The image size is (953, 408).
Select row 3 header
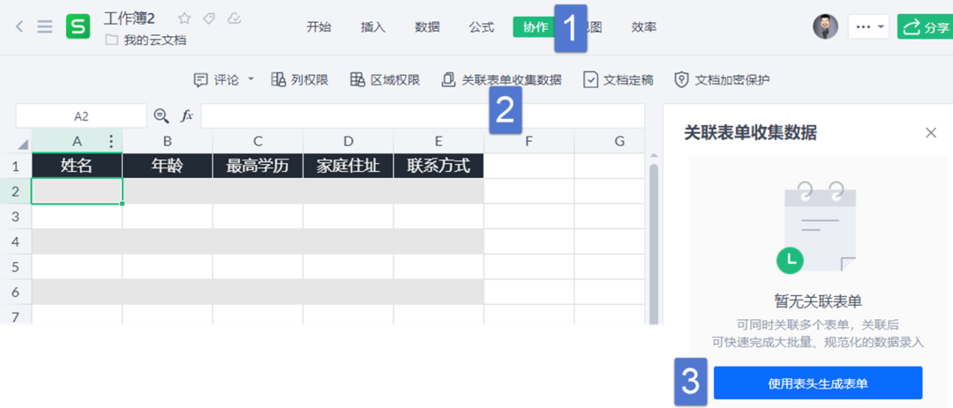(16, 216)
